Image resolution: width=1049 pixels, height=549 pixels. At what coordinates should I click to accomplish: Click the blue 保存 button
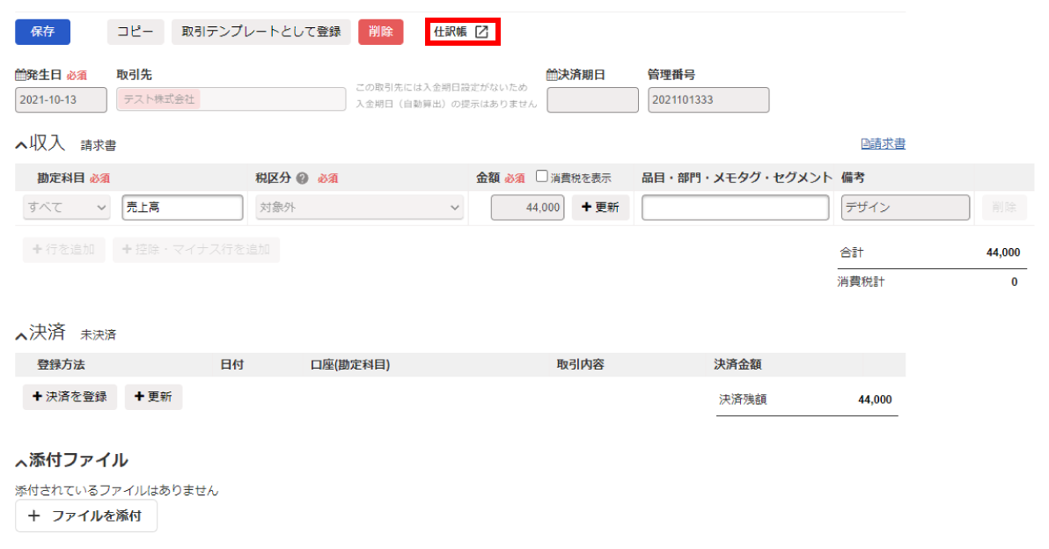tap(42, 32)
